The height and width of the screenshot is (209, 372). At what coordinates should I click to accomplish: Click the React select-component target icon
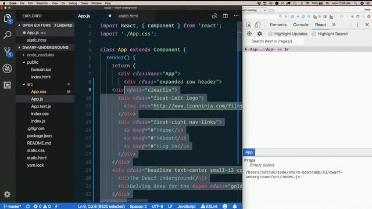pos(249,34)
